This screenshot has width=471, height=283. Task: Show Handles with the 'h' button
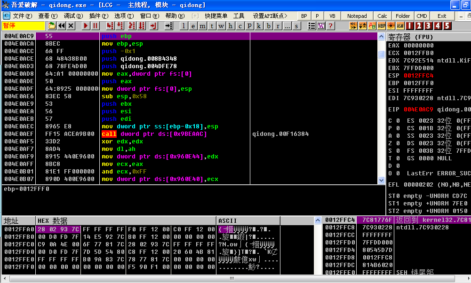click(x=231, y=26)
